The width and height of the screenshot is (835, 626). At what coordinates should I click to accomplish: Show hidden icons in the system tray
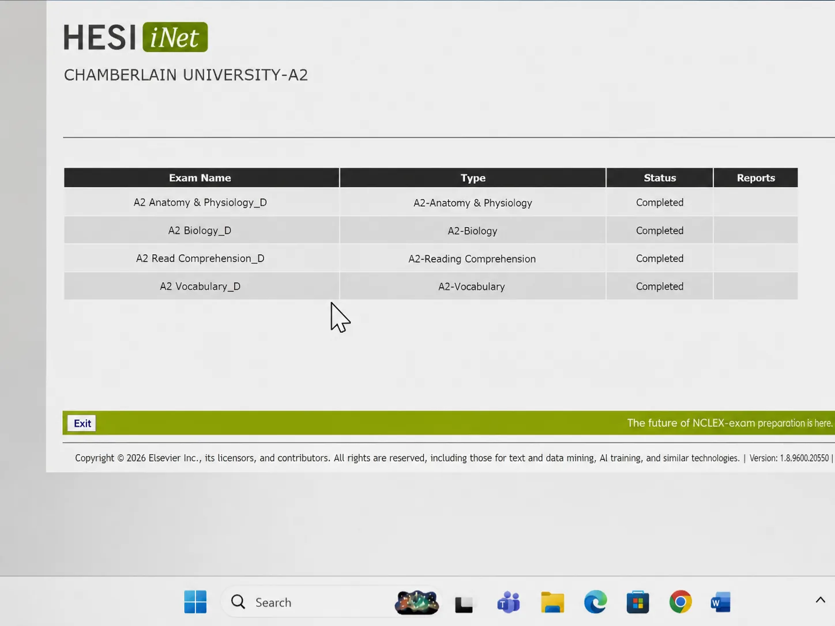[x=820, y=601]
